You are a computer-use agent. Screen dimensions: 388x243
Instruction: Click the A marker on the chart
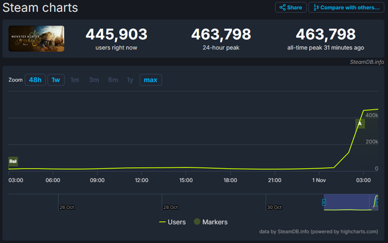[360, 124]
